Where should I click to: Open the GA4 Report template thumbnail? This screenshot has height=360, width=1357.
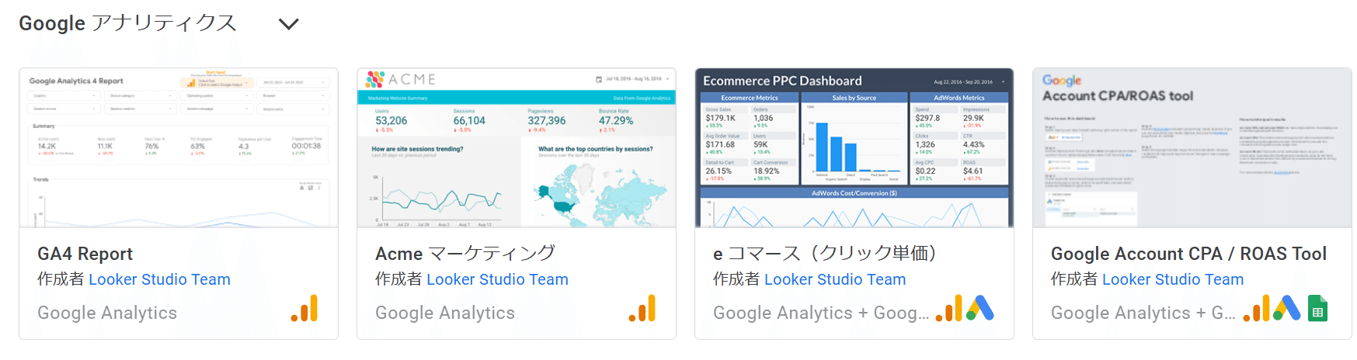click(x=179, y=148)
